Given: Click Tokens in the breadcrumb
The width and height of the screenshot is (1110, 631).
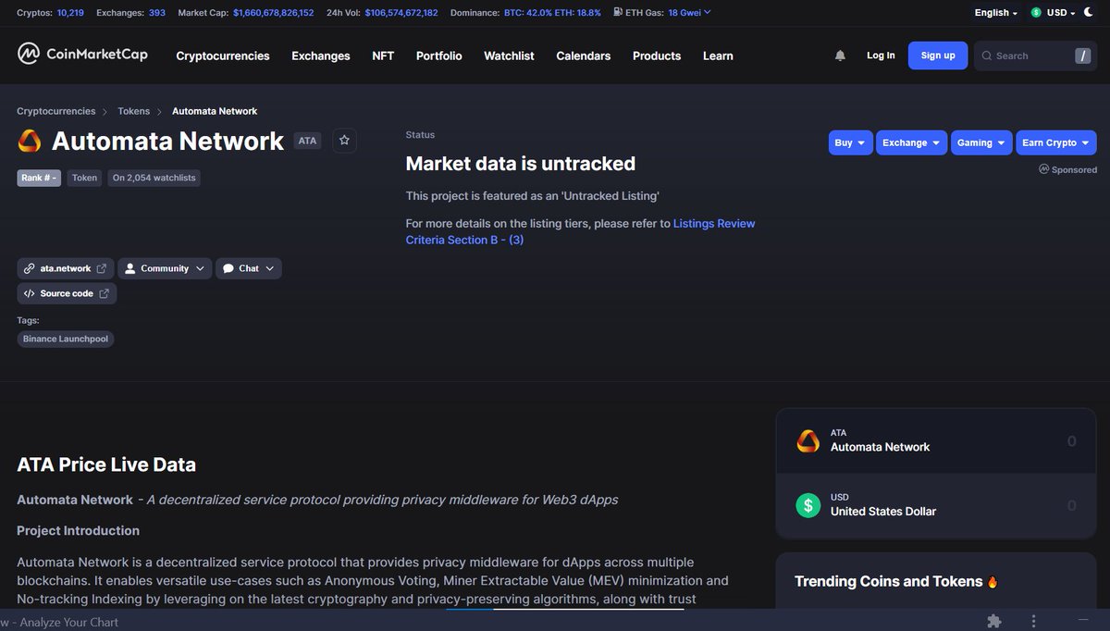Looking at the screenshot, I should (133, 111).
